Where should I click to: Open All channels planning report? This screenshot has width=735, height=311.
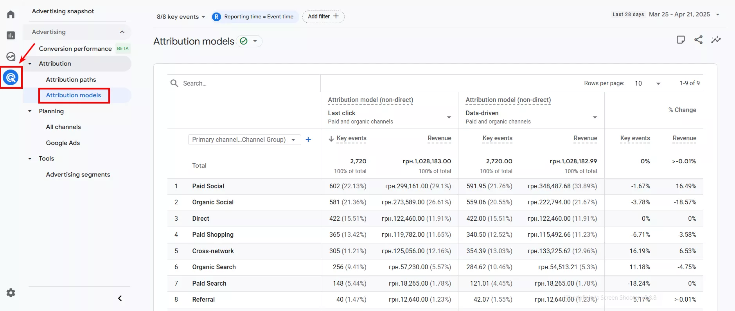[63, 127]
